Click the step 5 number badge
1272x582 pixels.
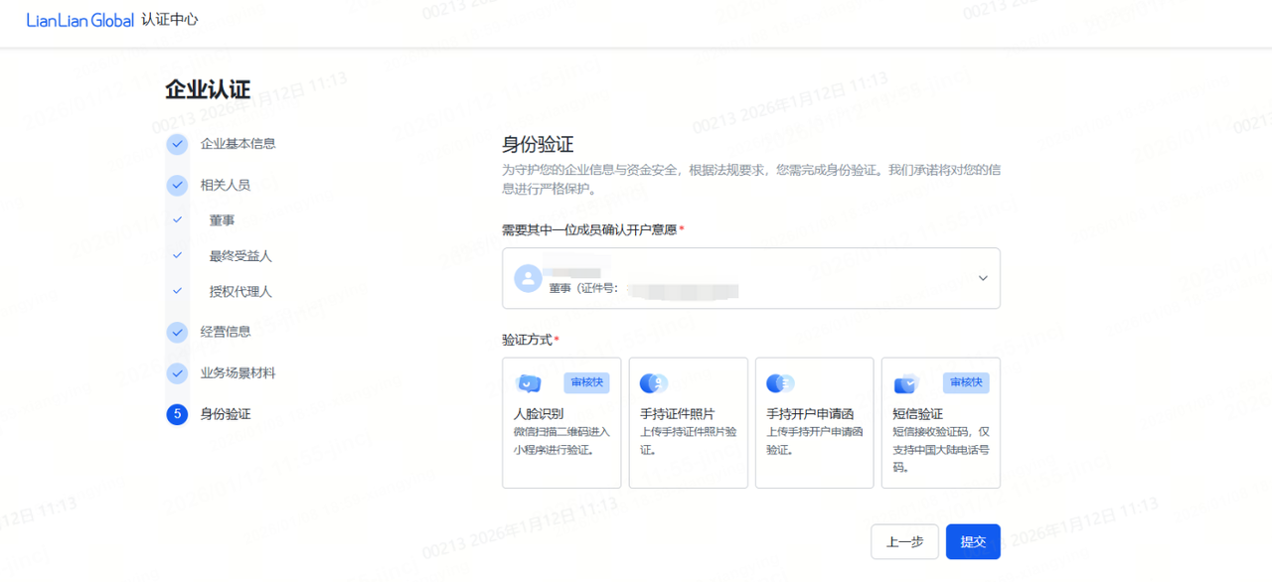pos(177,414)
